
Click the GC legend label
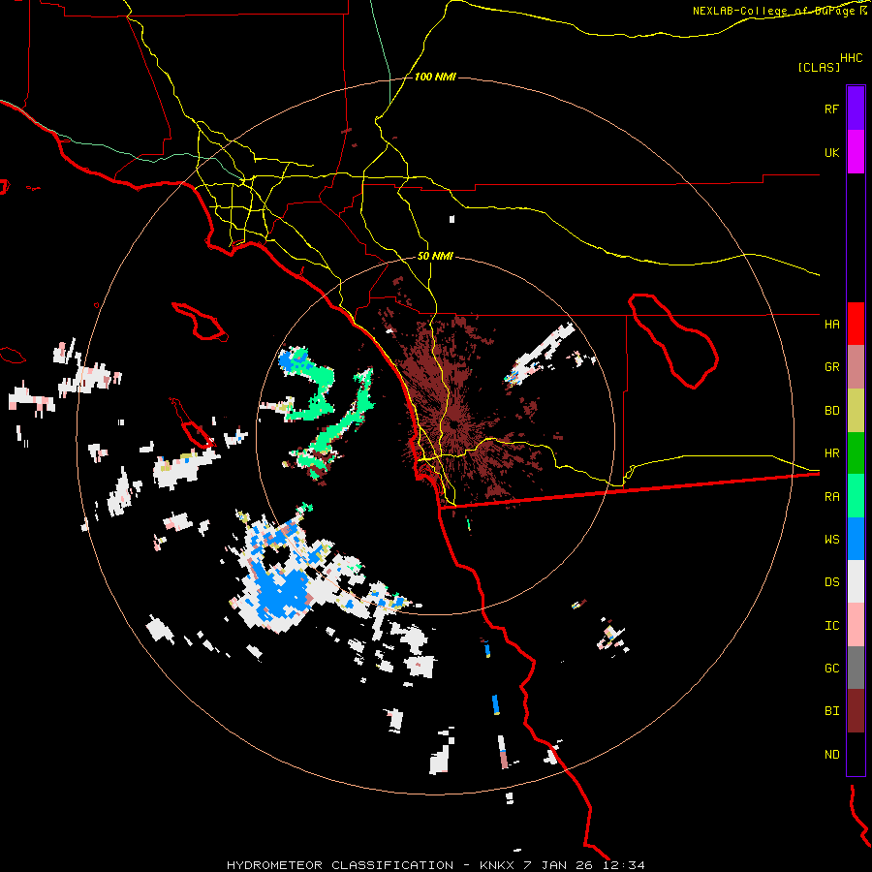point(831,668)
